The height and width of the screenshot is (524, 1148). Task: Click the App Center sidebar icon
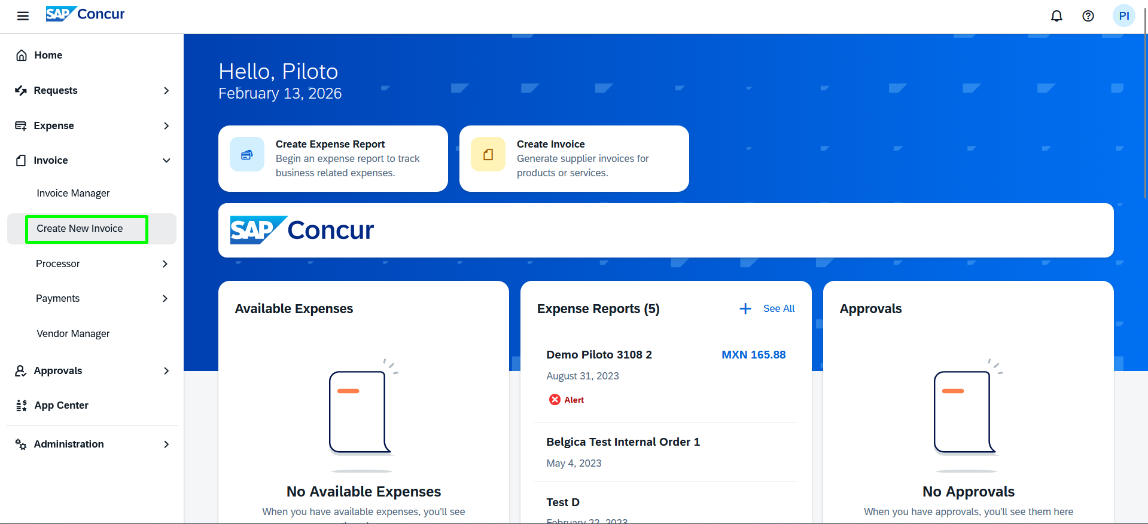(x=22, y=406)
